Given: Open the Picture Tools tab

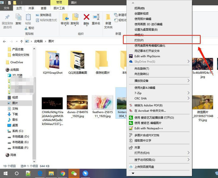Looking at the screenshot, I should pos(59,8).
